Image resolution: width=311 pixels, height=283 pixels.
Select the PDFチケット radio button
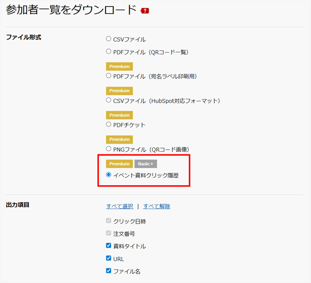(x=108, y=125)
